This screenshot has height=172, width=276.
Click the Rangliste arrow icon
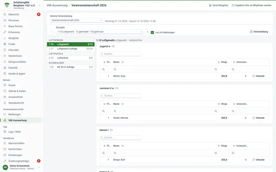5,38
